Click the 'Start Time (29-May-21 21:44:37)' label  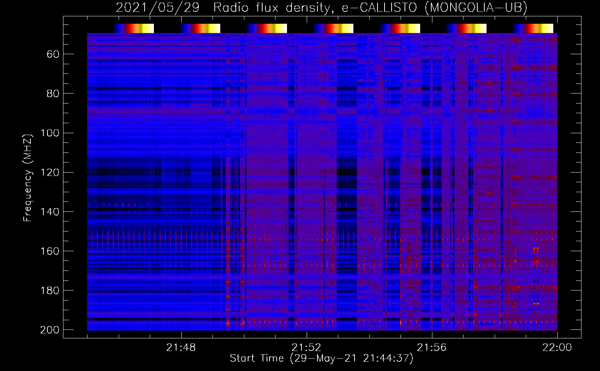pos(321,358)
